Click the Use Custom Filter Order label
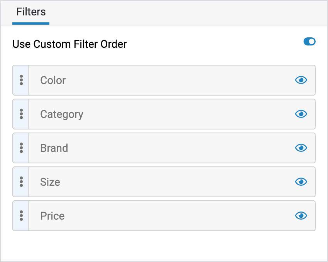This screenshot has height=262, width=328. [69, 44]
